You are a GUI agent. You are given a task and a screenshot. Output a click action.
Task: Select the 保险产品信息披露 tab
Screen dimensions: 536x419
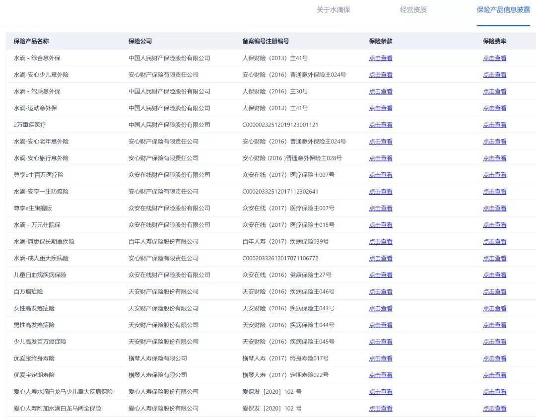pyautogui.click(x=503, y=9)
